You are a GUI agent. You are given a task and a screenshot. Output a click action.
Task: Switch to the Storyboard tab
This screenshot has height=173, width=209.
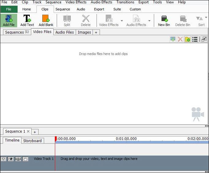(x=32, y=141)
